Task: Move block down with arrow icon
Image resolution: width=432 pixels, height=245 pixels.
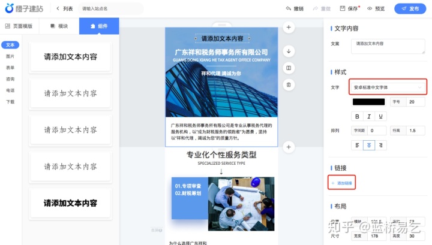Action: pyautogui.click(x=289, y=51)
